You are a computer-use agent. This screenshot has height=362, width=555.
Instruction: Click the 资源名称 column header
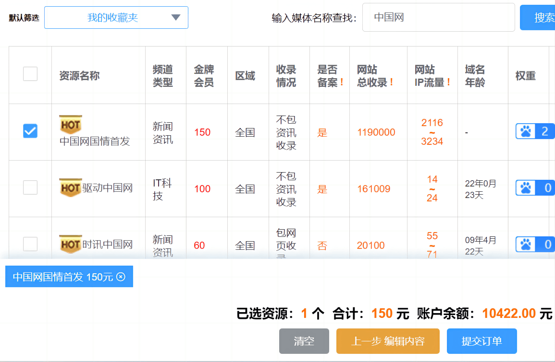(79, 76)
